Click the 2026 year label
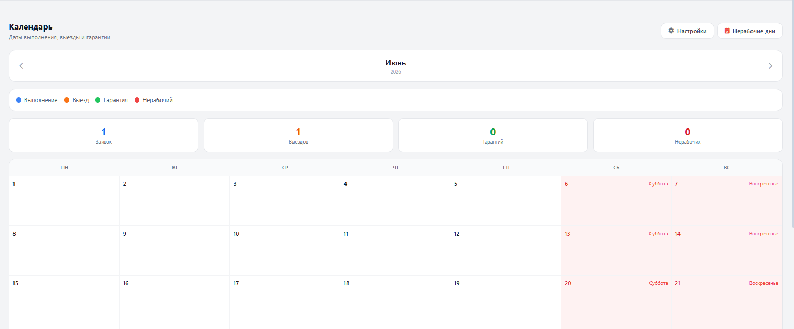 396,72
